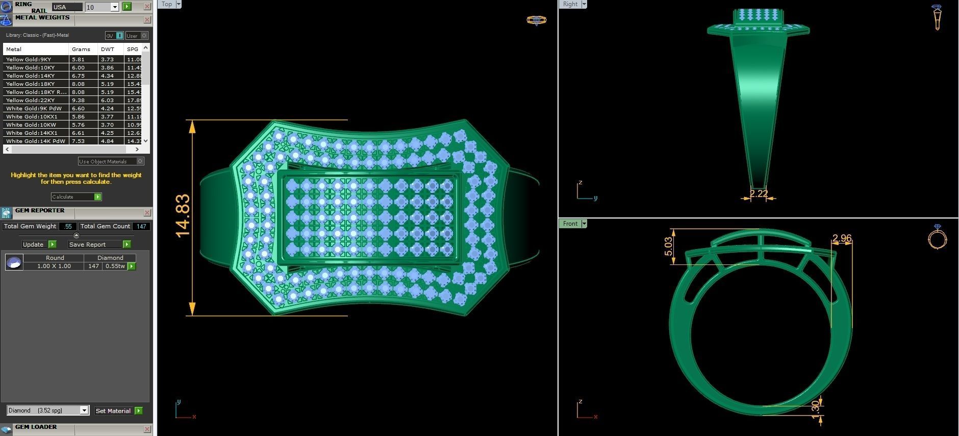Click the Save Report button

(x=95, y=245)
